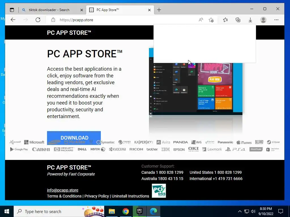290x217 pixels.
Task: Click the PCI DSS compliance badge
Action: pos(159,191)
